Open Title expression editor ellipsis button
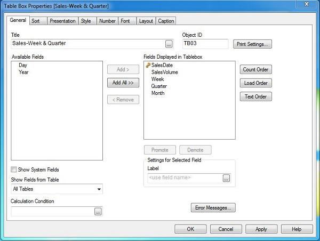320x241 pixels. pyautogui.click(x=169, y=44)
